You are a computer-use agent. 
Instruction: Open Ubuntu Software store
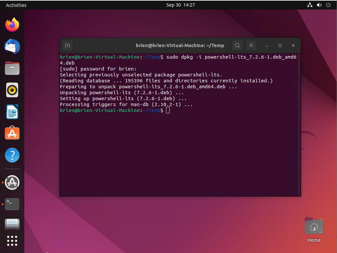pos(12,133)
